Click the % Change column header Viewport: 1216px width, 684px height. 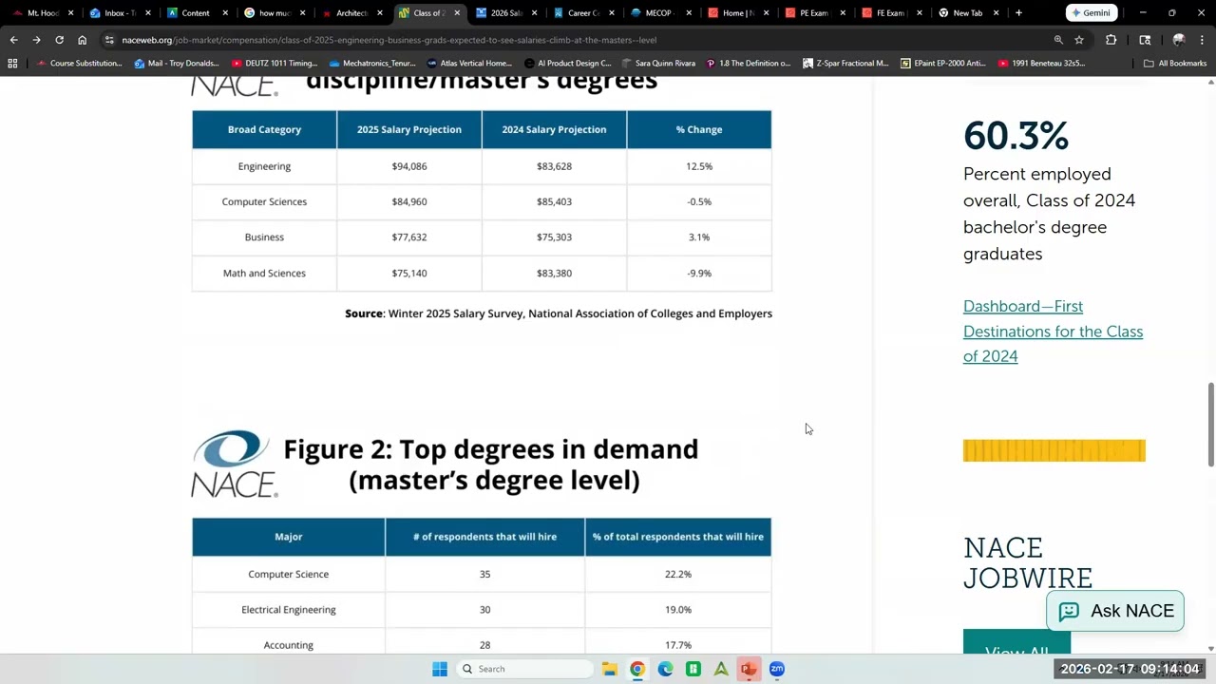(699, 129)
